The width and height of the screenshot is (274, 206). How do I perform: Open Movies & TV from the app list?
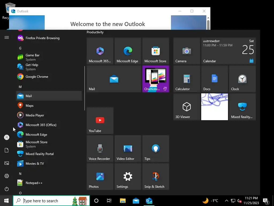49,163
